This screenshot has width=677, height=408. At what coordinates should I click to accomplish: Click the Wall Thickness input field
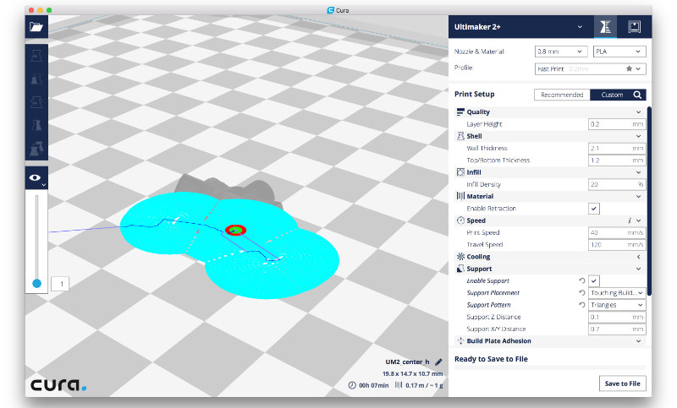(618, 148)
